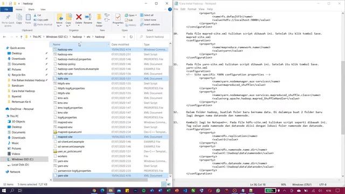The height and width of the screenshot is (194, 345).
Task: Click the Properties icon
Action: [118, 17]
